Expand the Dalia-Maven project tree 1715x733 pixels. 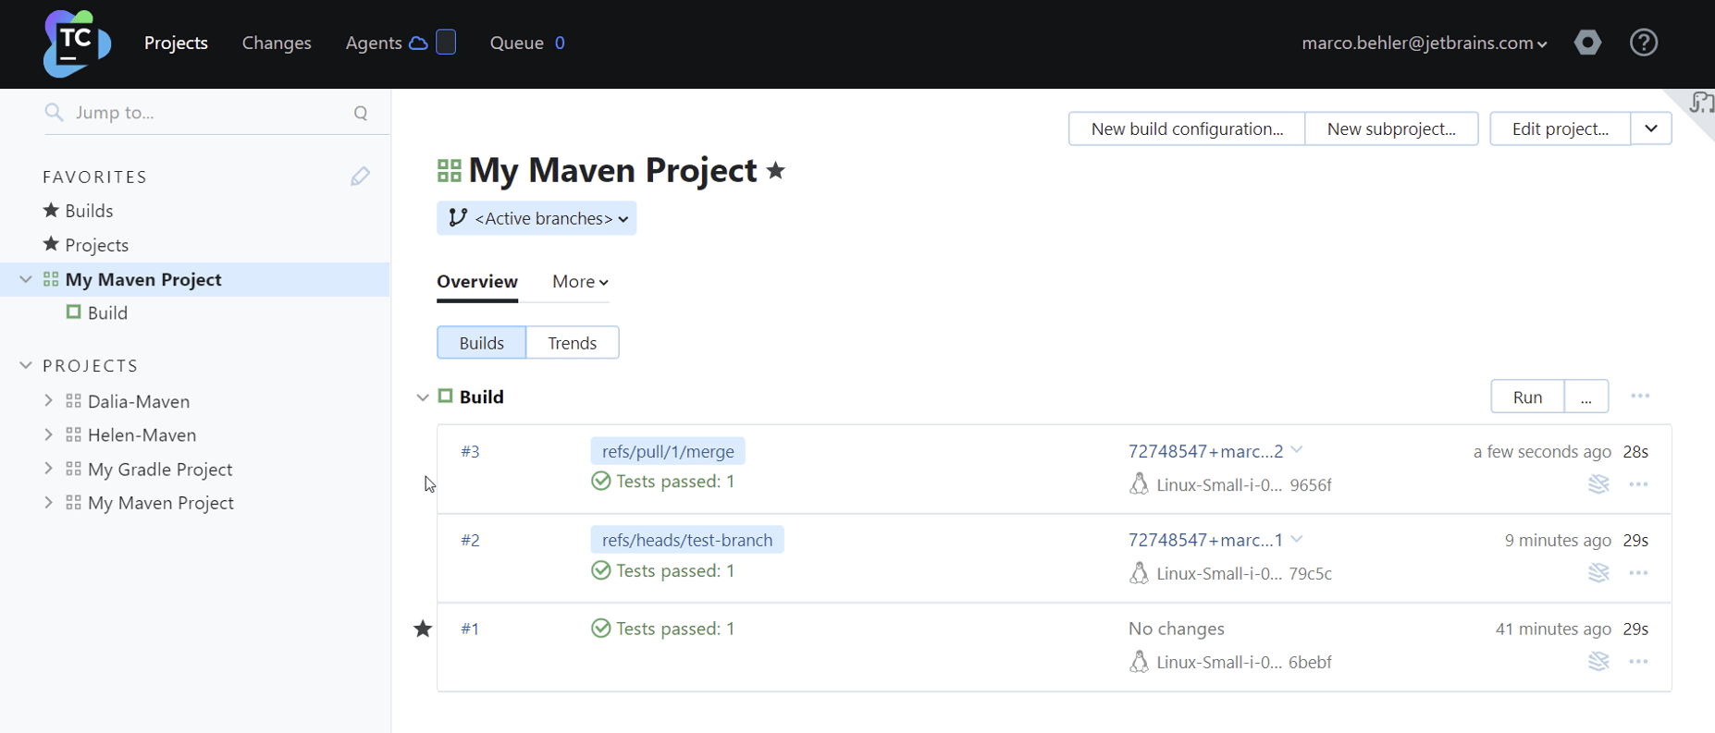point(49,401)
